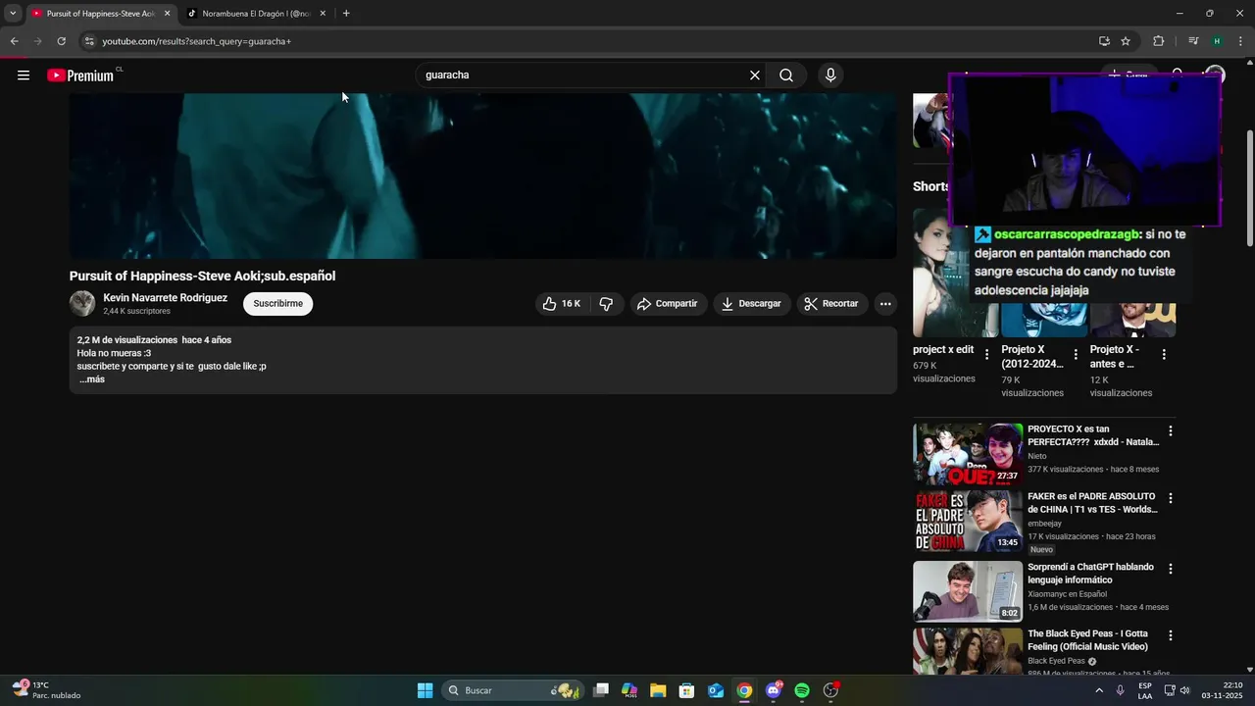Open options for Black Eyed Peas video

(x=1170, y=635)
